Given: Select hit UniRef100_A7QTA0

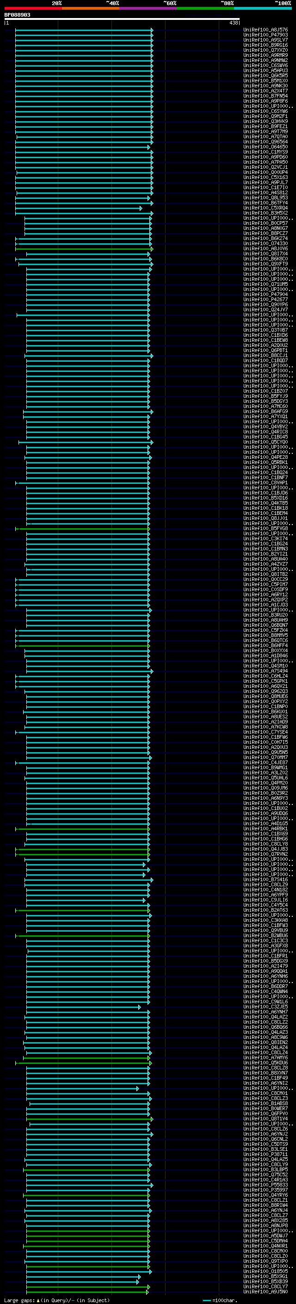Looking at the screenshot, I should point(265,136).
